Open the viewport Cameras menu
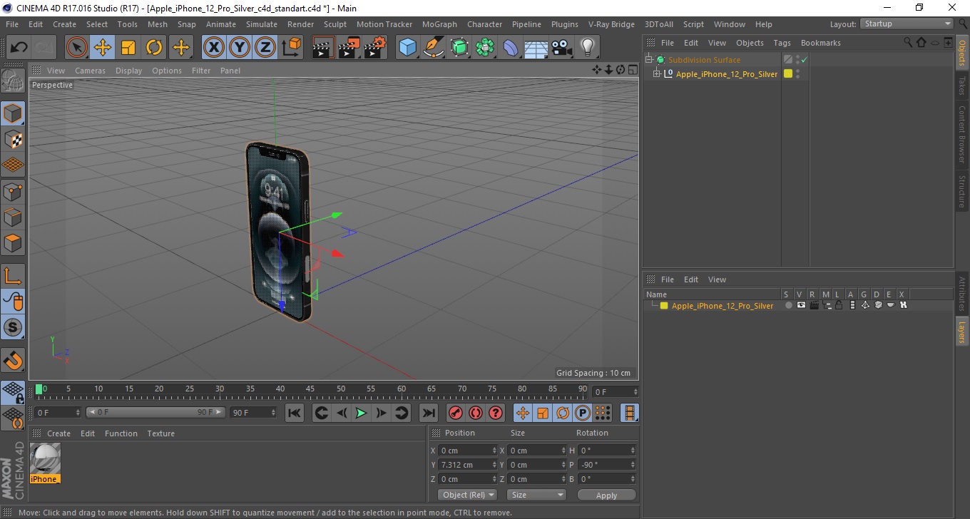Viewport: 970px width, 519px height. click(x=90, y=71)
